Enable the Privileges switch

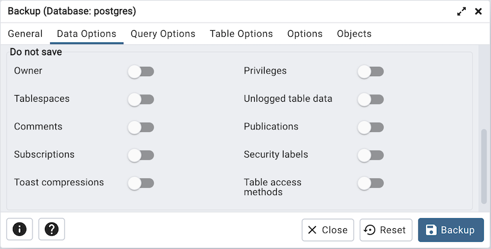[x=371, y=72]
